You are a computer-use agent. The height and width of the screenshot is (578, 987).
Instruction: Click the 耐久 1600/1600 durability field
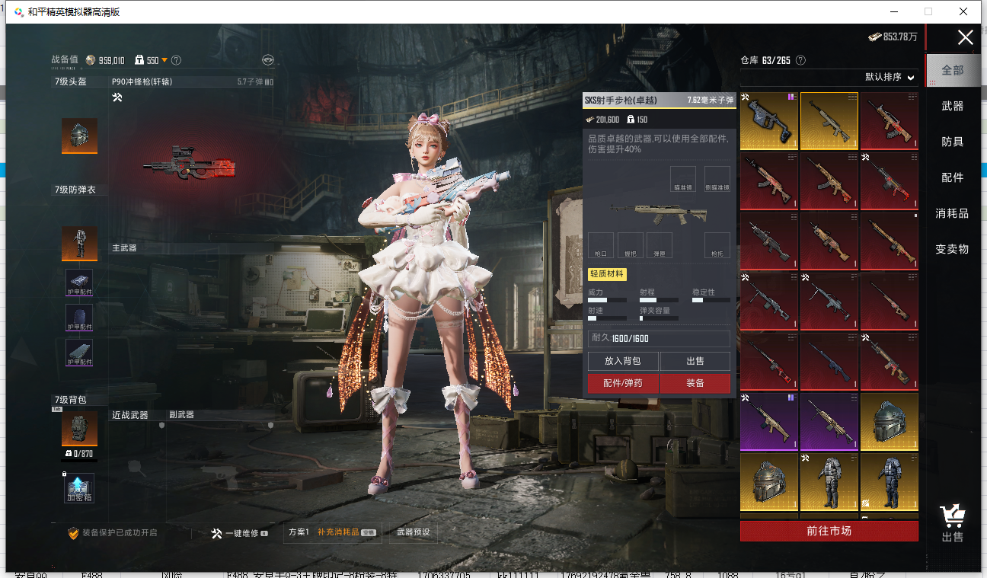coord(659,338)
